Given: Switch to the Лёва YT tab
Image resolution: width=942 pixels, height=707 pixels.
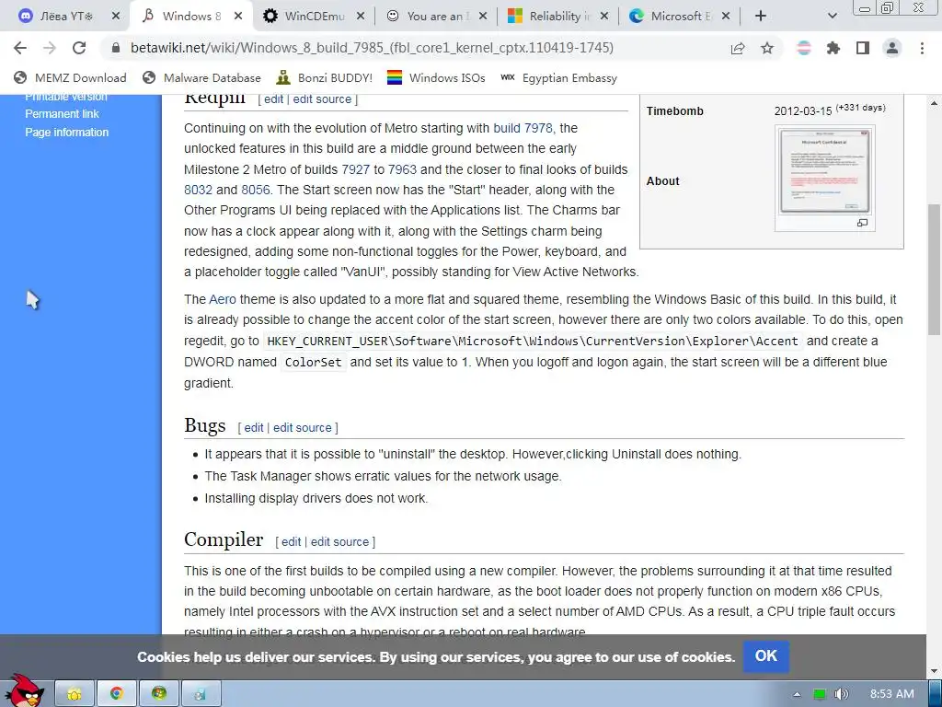Looking at the screenshot, I should tap(65, 17).
